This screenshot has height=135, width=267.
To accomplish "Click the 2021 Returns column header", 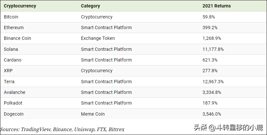I will [217, 6].
